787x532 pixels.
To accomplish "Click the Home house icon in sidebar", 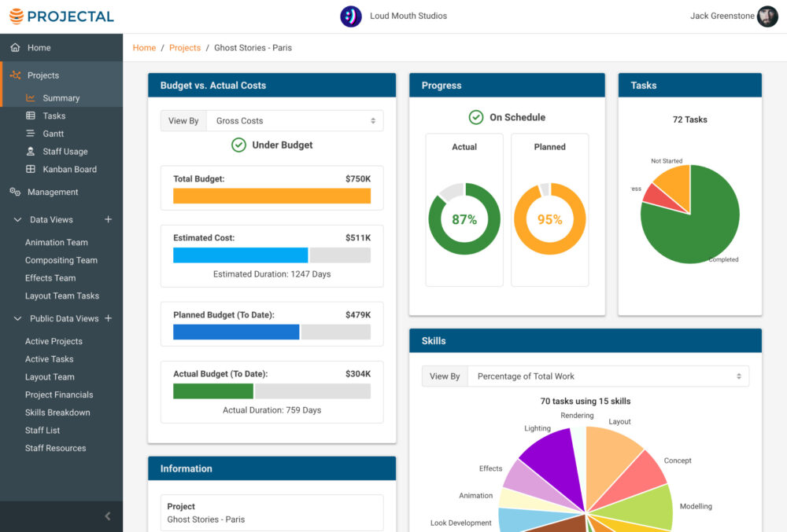I will pos(16,48).
